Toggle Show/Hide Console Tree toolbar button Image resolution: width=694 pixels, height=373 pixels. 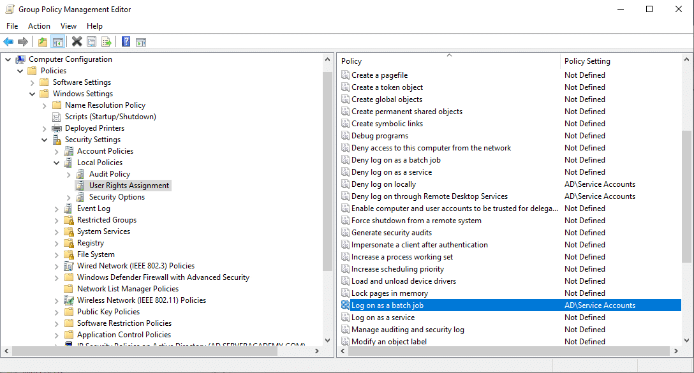(x=57, y=42)
